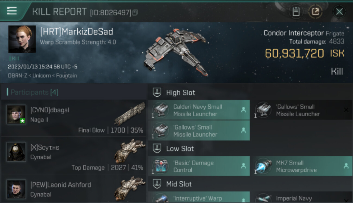Open Leonid Ashford's portrait
Image resolution: width=353 pixels, height=203 pixels.
point(16,189)
